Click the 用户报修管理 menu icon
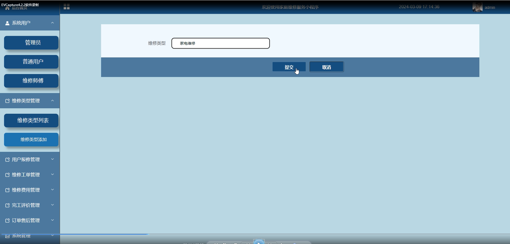This screenshot has height=244, width=510. pos(7,160)
